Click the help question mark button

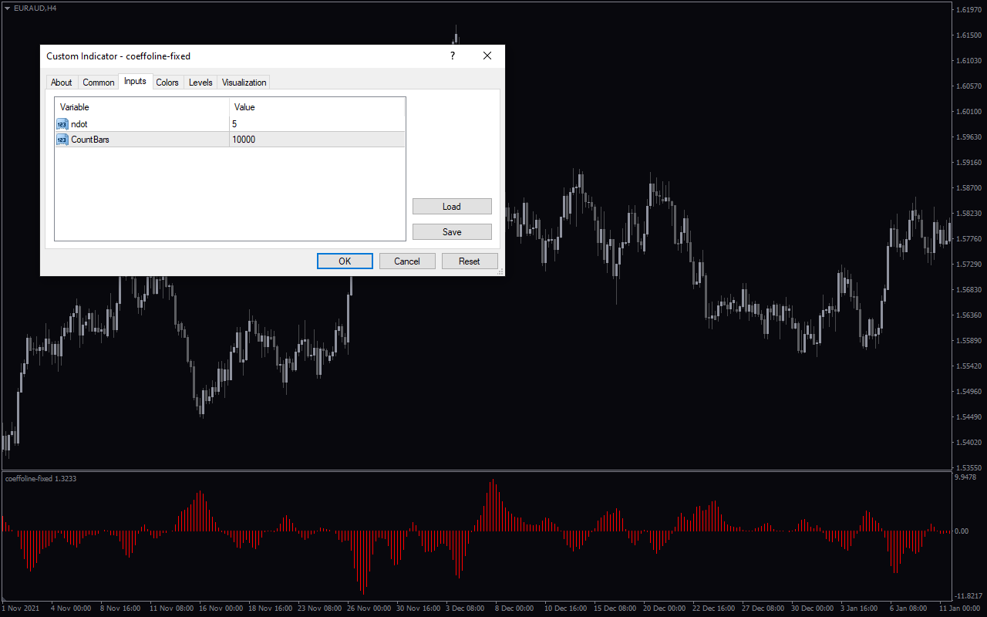tap(453, 56)
